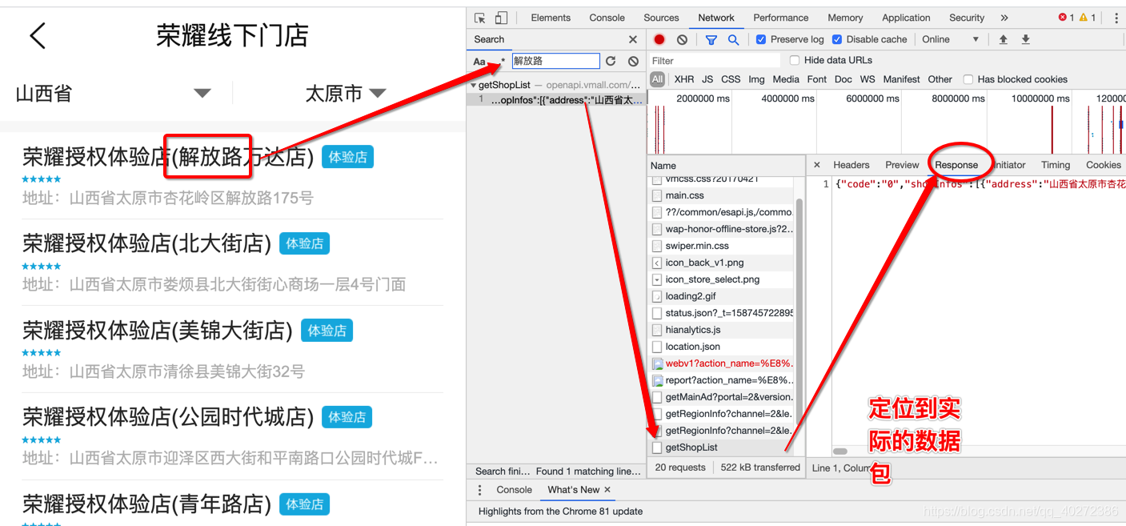Show the error count indicator

tap(1066, 18)
